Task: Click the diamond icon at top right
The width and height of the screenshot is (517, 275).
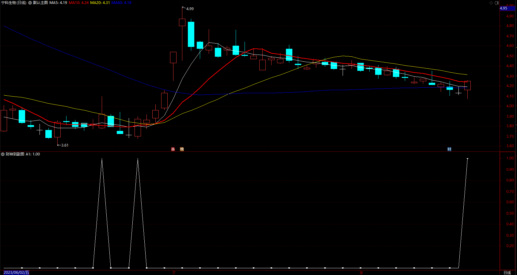Action: point(491,3)
